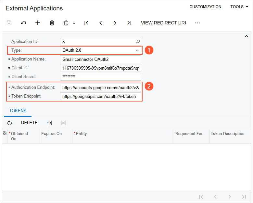Image resolution: width=253 pixels, height=203 pixels.
Task: Click the Client ID field
Action: (x=101, y=68)
